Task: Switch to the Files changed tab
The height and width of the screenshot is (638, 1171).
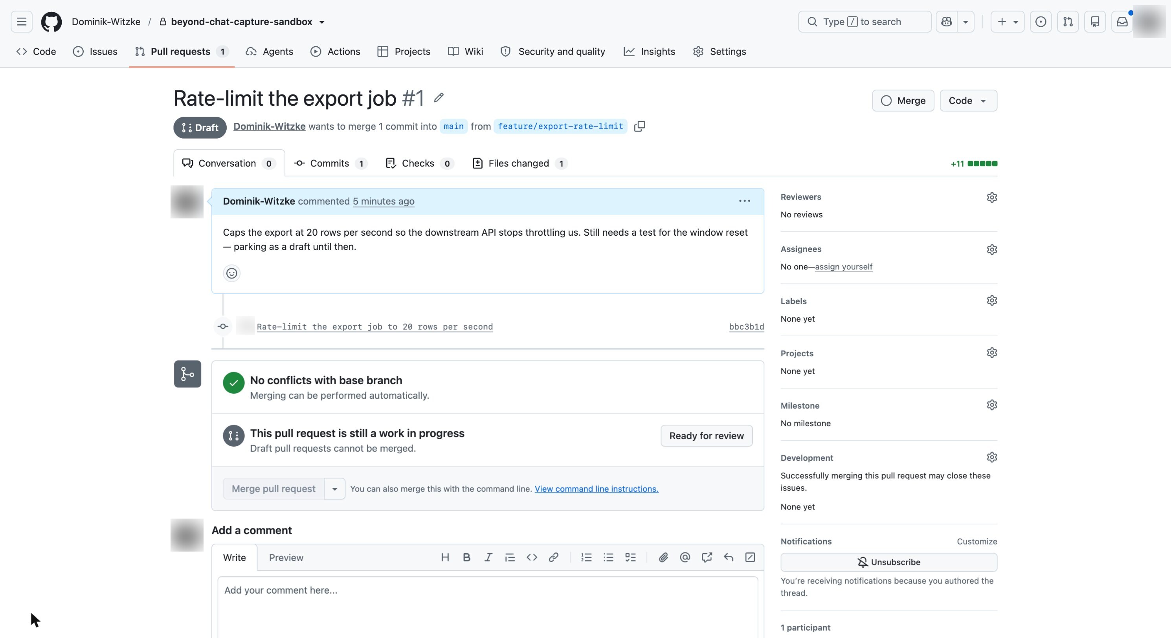Action: click(520, 163)
